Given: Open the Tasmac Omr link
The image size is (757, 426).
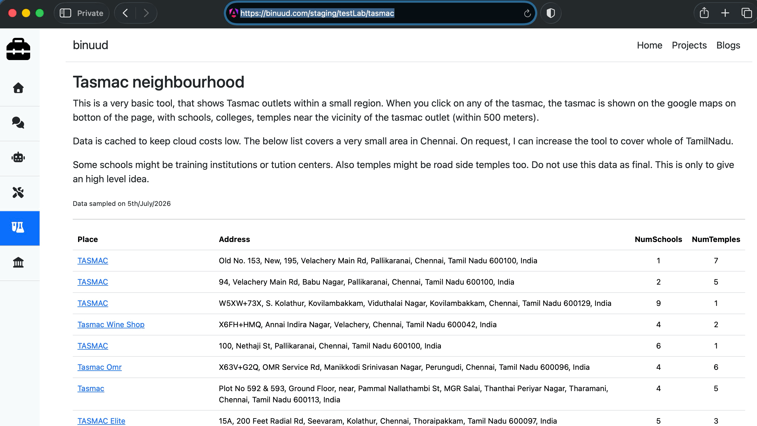Looking at the screenshot, I should (100, 367).
